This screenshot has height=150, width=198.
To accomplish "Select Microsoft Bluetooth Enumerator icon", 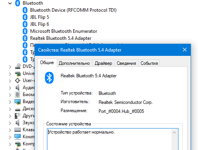I will [x=25, y=31].
